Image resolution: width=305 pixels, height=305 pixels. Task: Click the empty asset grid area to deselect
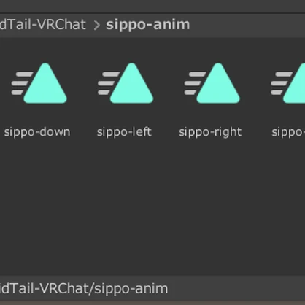(x=152, y=206)
